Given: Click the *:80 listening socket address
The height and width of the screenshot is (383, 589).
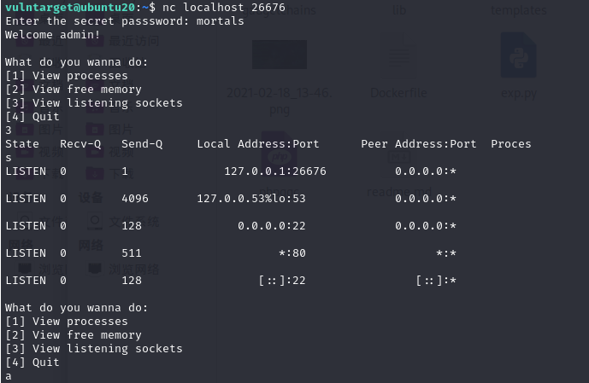Looking at the screenshot, I should point(292,253).
